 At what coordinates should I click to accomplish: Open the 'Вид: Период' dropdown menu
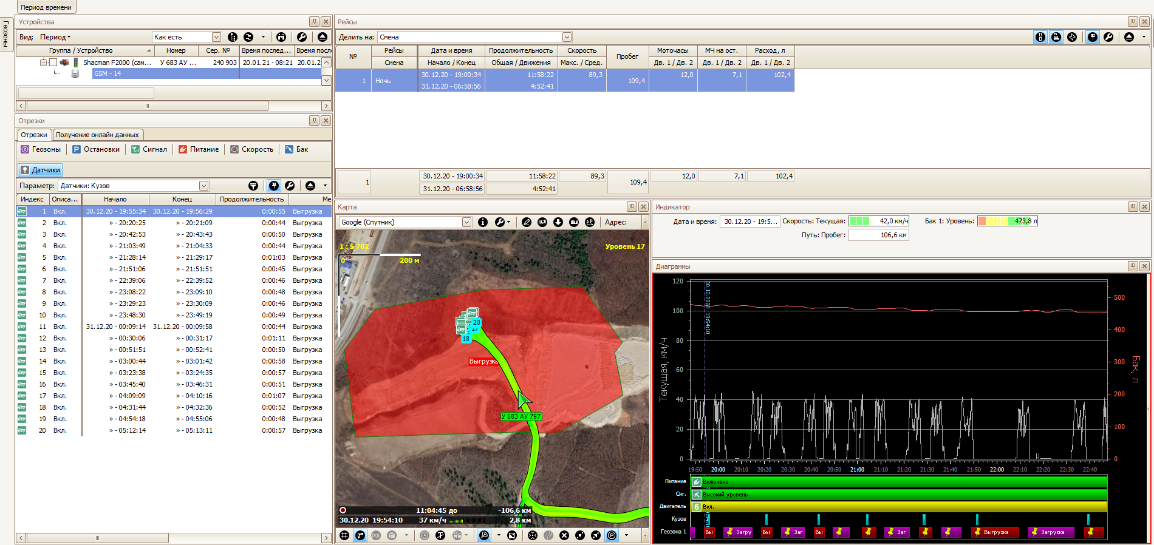[55, 37]
